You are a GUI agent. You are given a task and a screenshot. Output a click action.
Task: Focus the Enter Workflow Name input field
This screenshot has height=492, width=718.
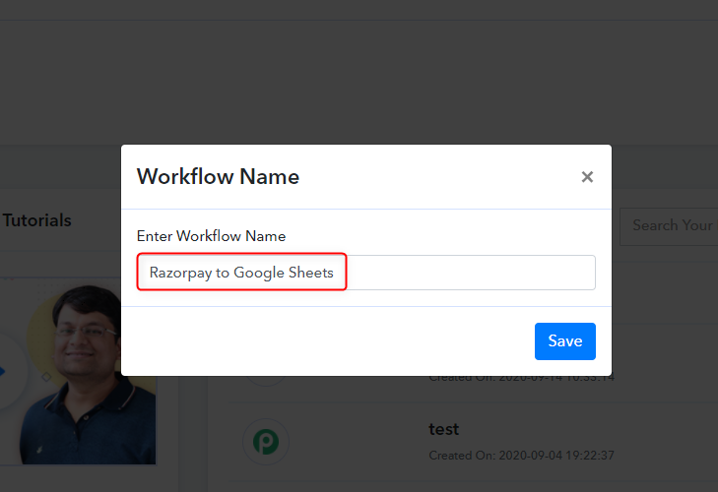point(365,273)
